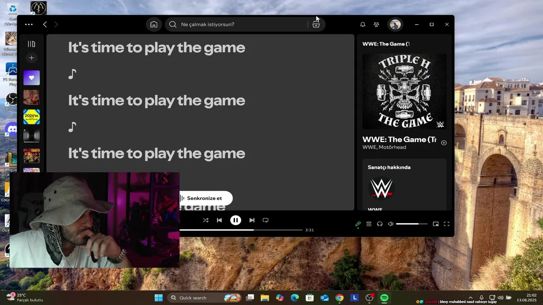543x305 pixels.
Task: Toggle the lyrics microphone button
Action: pyautogui.click(x=358, y=224)
